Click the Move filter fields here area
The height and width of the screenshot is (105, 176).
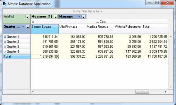(88, 11)
